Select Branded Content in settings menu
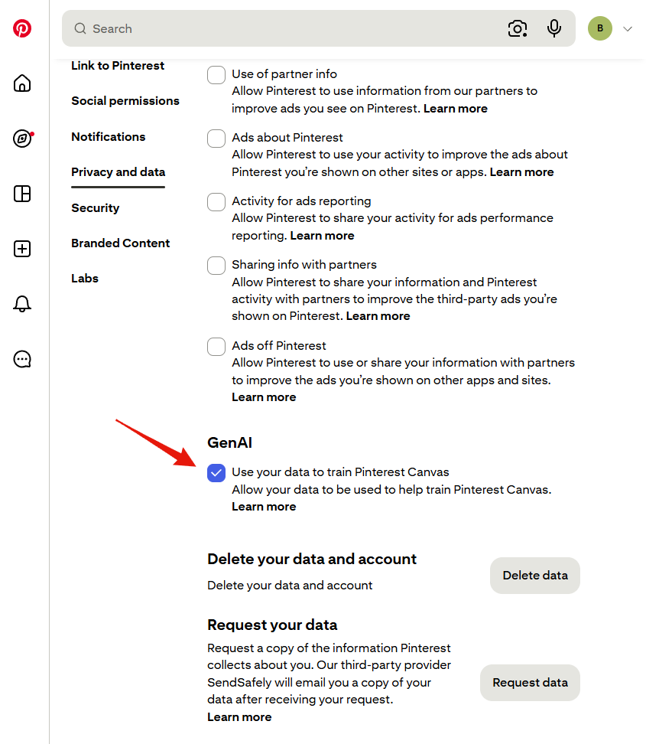The image size is (646, 744). (x=120, y=243)
